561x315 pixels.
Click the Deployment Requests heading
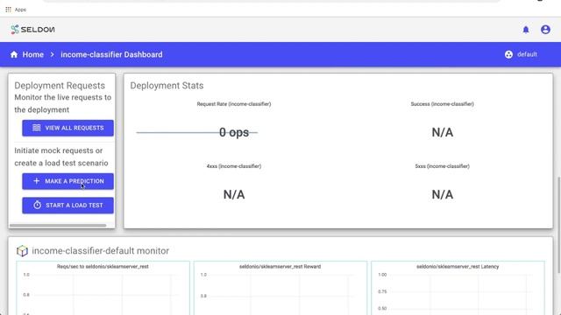tap(60, 86)
